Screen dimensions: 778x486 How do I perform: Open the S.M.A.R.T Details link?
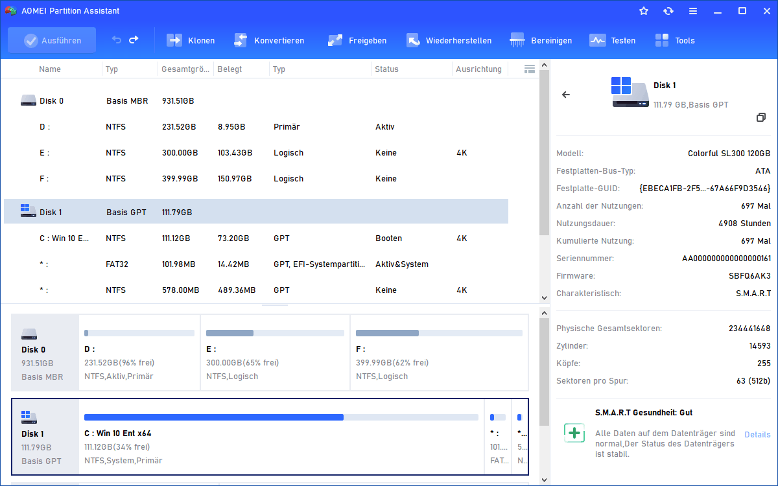click(x=757, y=434)
